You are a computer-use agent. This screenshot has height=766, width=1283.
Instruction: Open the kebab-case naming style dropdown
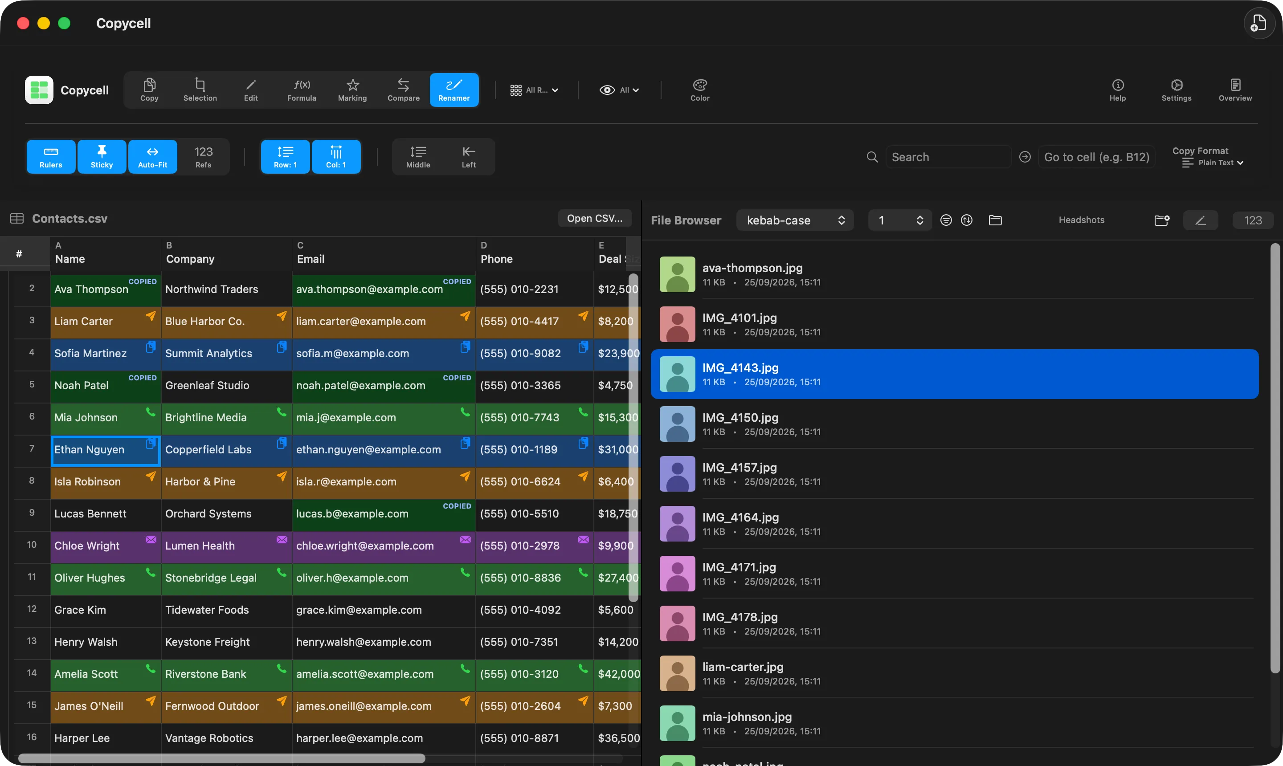coord(795,220)
